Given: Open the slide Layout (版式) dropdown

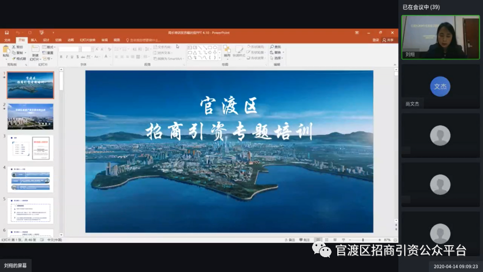Looking at the screenshot, I should click(50, 47).
